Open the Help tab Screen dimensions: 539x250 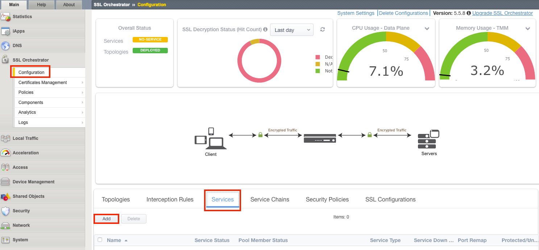click(41, 5)
